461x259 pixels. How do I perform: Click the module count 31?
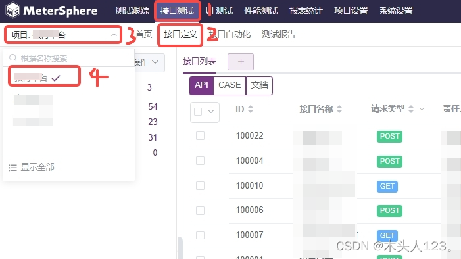tap(153, 137)
